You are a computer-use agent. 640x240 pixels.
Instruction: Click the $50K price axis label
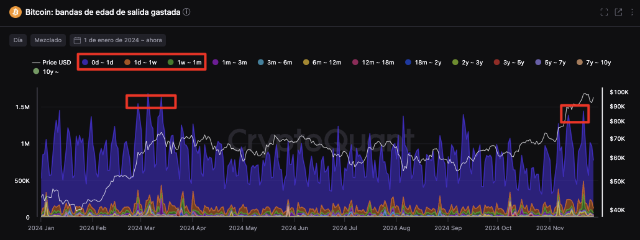617,181
